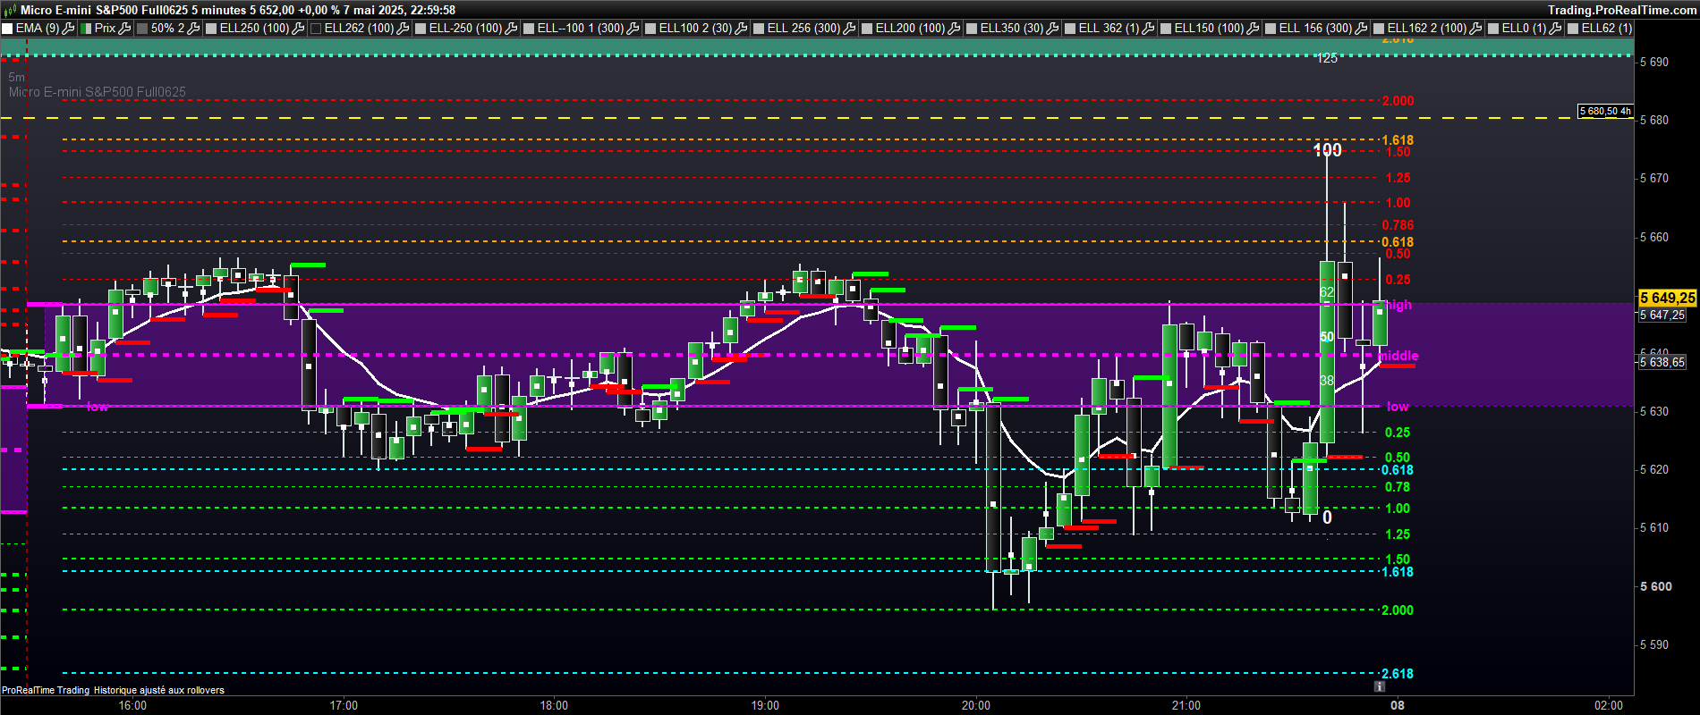The image size is (1700, 715).
Task: Open wrench settings for ELL150 (100)
Action: (x=1254, y=28)
